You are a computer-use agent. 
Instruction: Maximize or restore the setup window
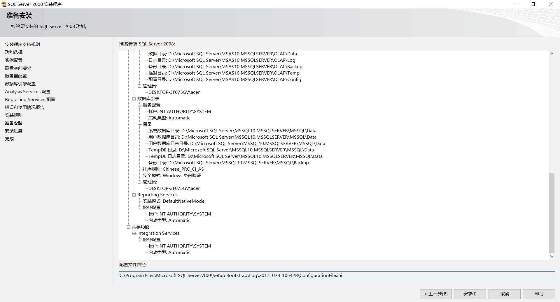[x=533, y=4]
